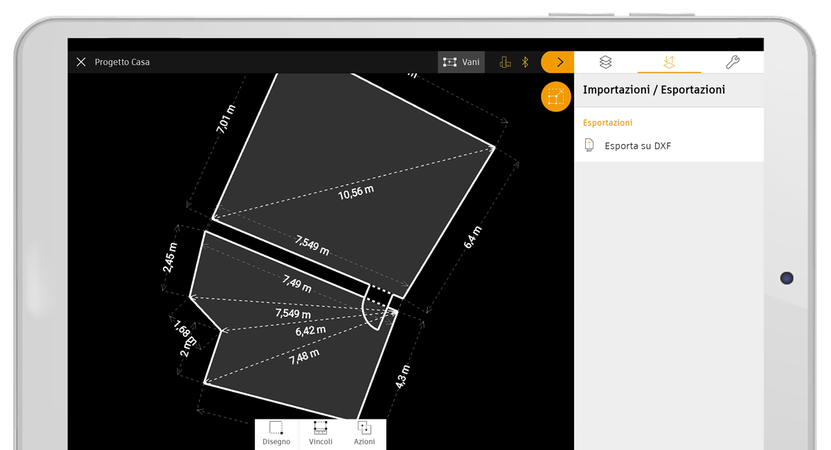Select the 4,3 m dimension label
The width and height of the screenshot is (831, 450).
coord(402,377)
